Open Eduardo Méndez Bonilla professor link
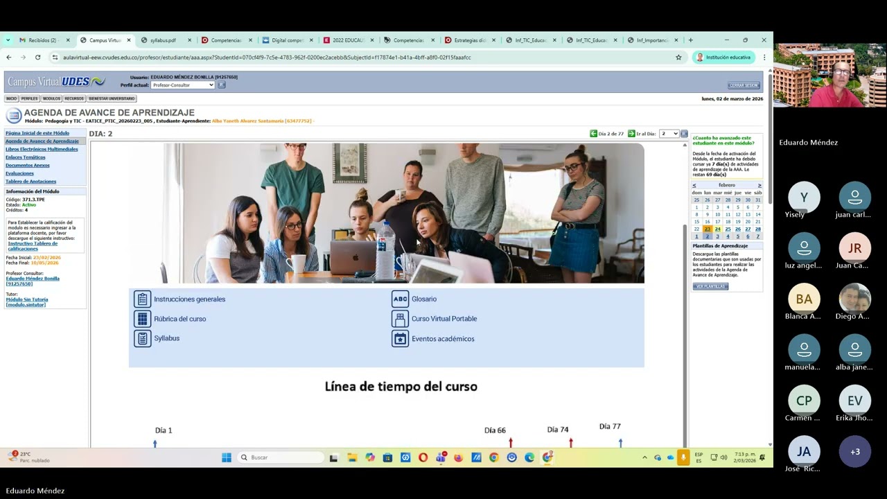The width and height of the screenshot is (887, 499). pos(33,281)
